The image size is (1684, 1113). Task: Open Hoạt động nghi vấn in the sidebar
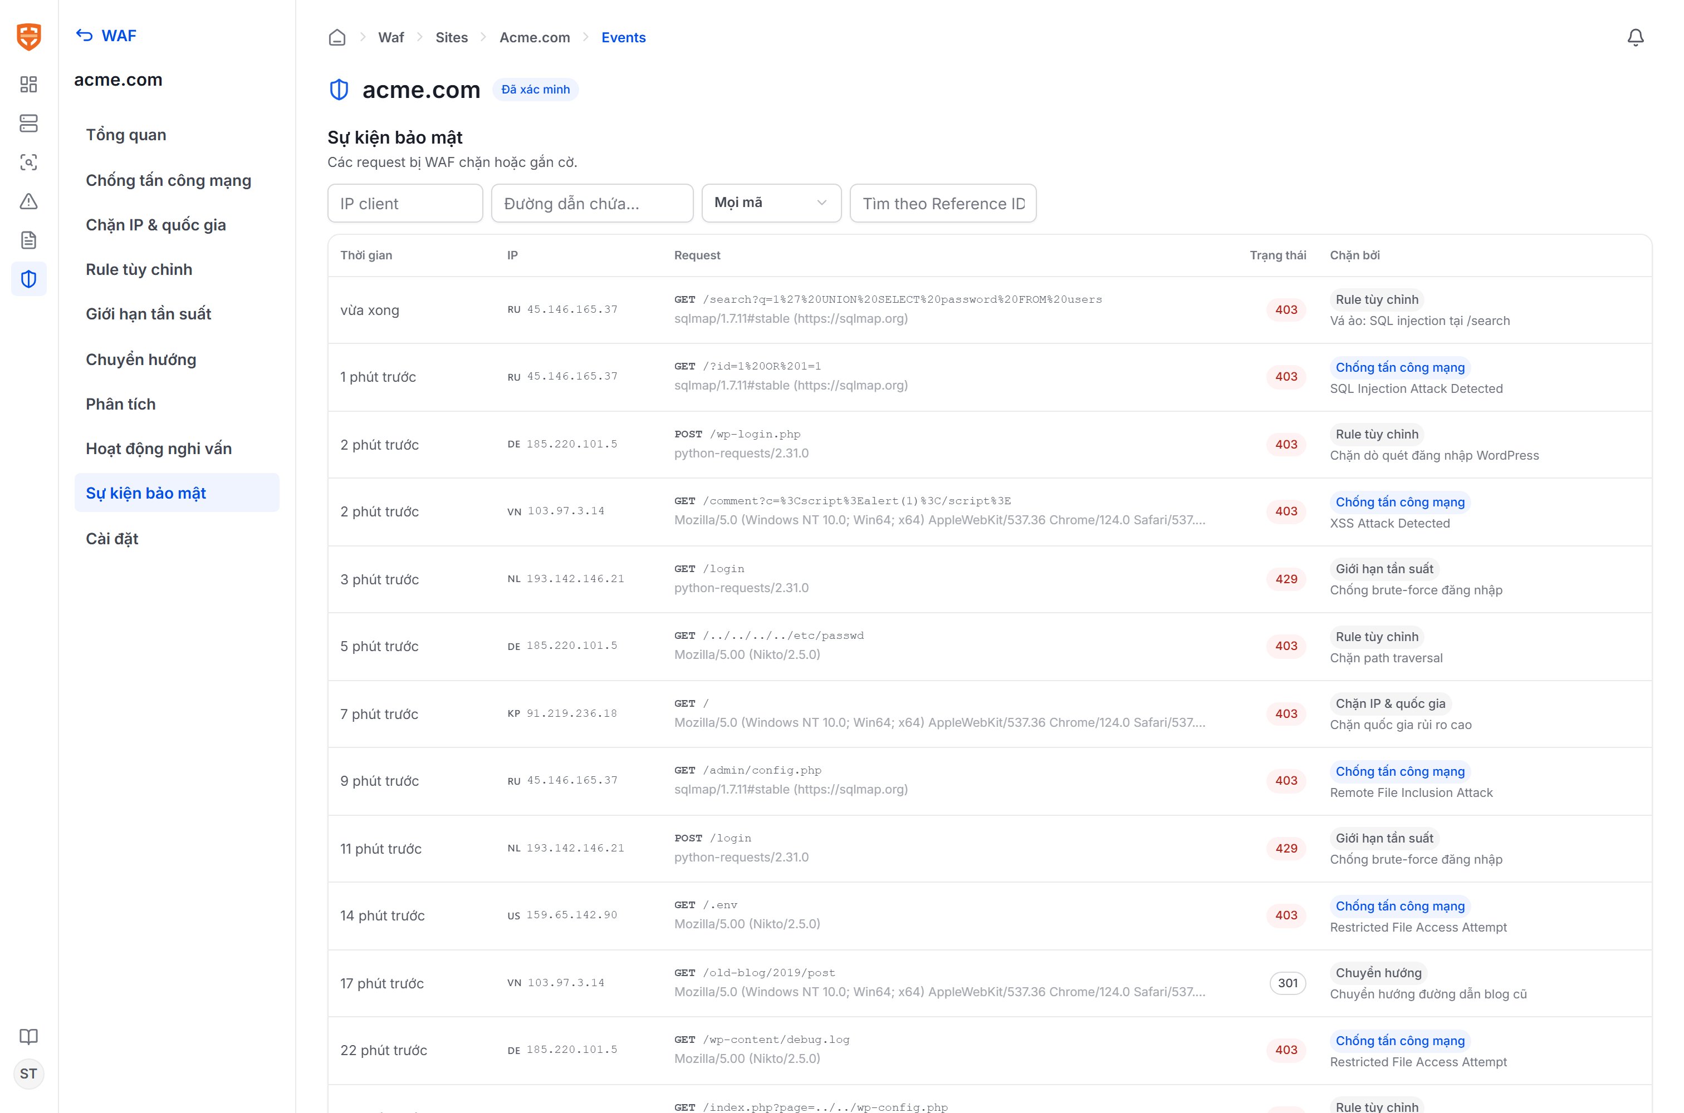(177, 449)
